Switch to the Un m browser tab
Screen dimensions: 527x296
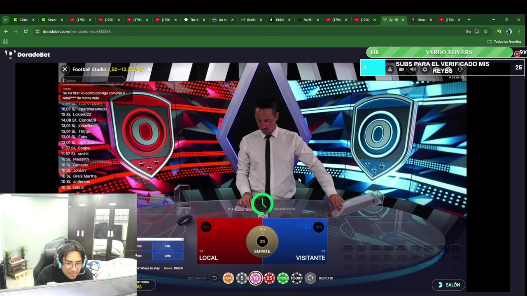[x=223, y=20]
